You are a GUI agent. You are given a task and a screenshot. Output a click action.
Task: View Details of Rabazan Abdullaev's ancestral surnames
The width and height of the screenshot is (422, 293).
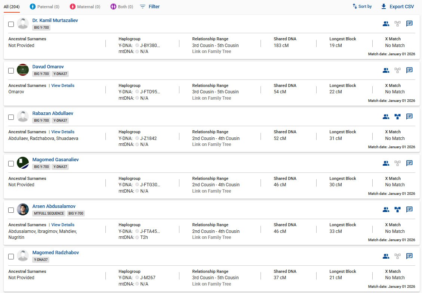[x=63, y=132]
